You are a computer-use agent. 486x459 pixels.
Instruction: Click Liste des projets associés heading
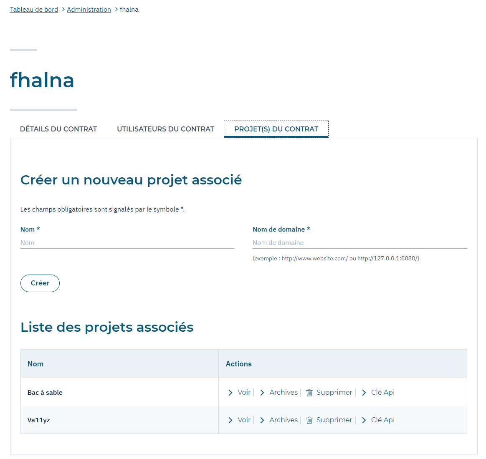[107, 328]
